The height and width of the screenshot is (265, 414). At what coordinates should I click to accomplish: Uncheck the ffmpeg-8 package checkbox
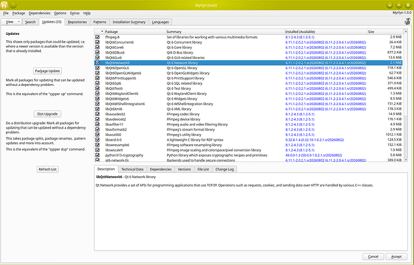coord(97,37)
